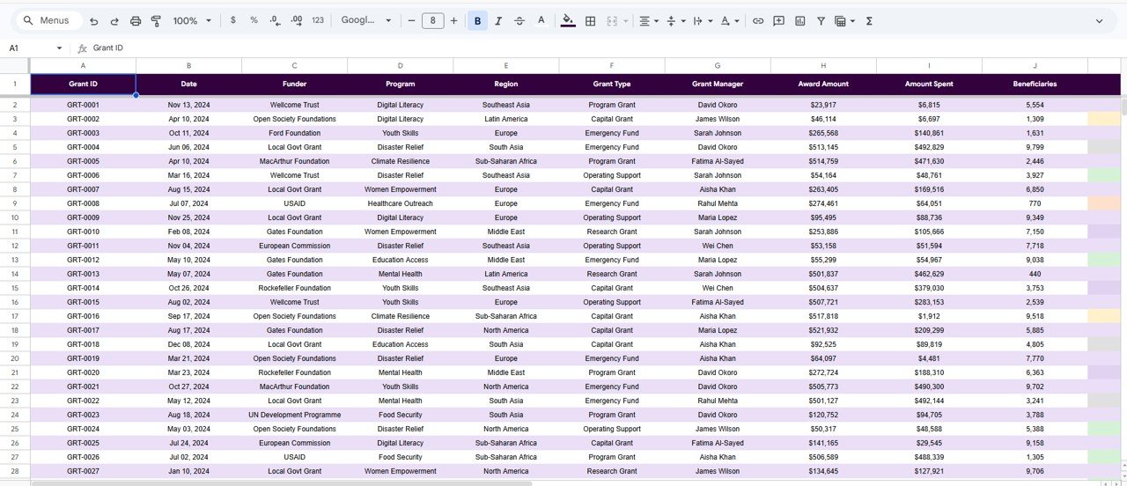Select the Nov 13, 2024 date cell
Screen dimensions: 1127x486
click(x=188, y=105)
